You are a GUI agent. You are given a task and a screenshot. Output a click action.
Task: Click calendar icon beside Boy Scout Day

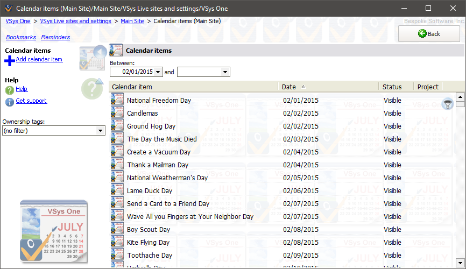pyautogui.click(x=117, y=229)
